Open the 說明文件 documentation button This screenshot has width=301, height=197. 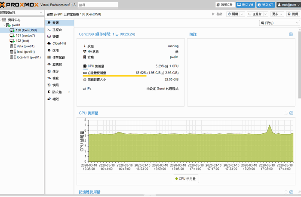225,5
